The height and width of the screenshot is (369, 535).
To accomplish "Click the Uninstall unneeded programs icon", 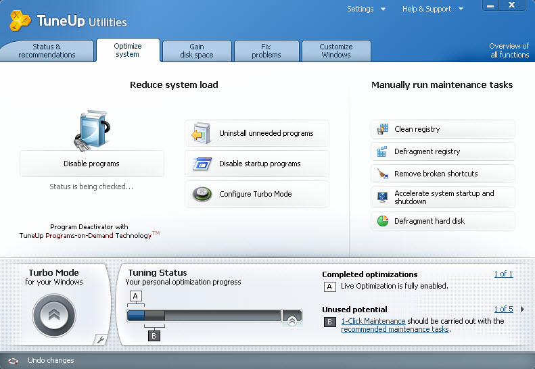I will tap(202, 133).
